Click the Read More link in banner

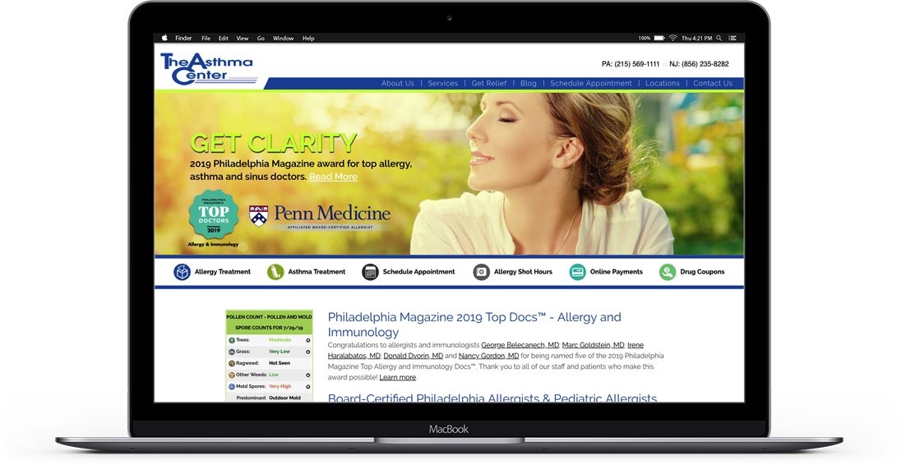click(x=333, y=177)
